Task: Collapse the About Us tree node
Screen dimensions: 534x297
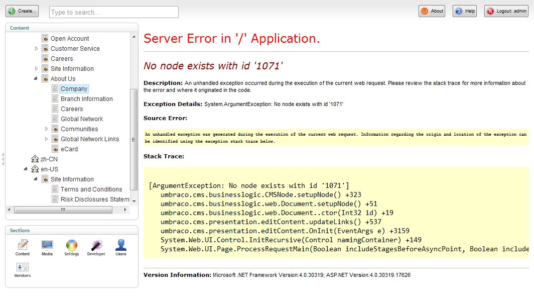Action: tap(36, 79)
